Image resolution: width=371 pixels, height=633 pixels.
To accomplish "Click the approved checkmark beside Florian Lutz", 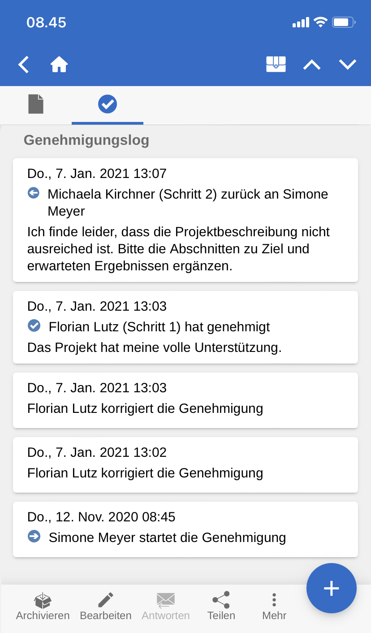I will click(34, 326).
